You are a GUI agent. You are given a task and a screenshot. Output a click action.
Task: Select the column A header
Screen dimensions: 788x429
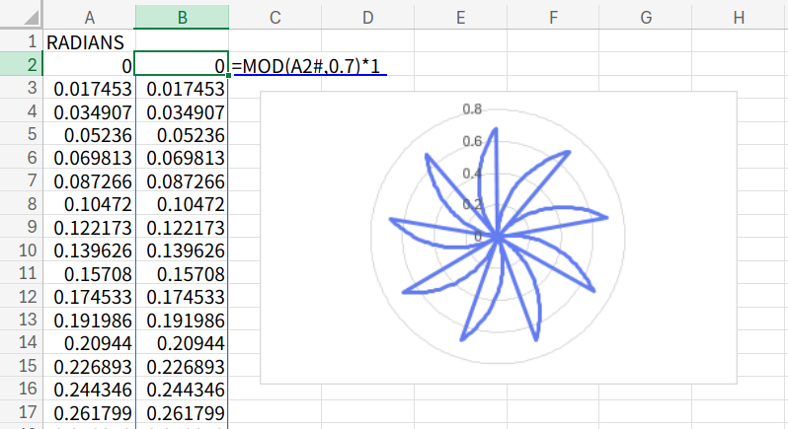[x=89, y=17]
